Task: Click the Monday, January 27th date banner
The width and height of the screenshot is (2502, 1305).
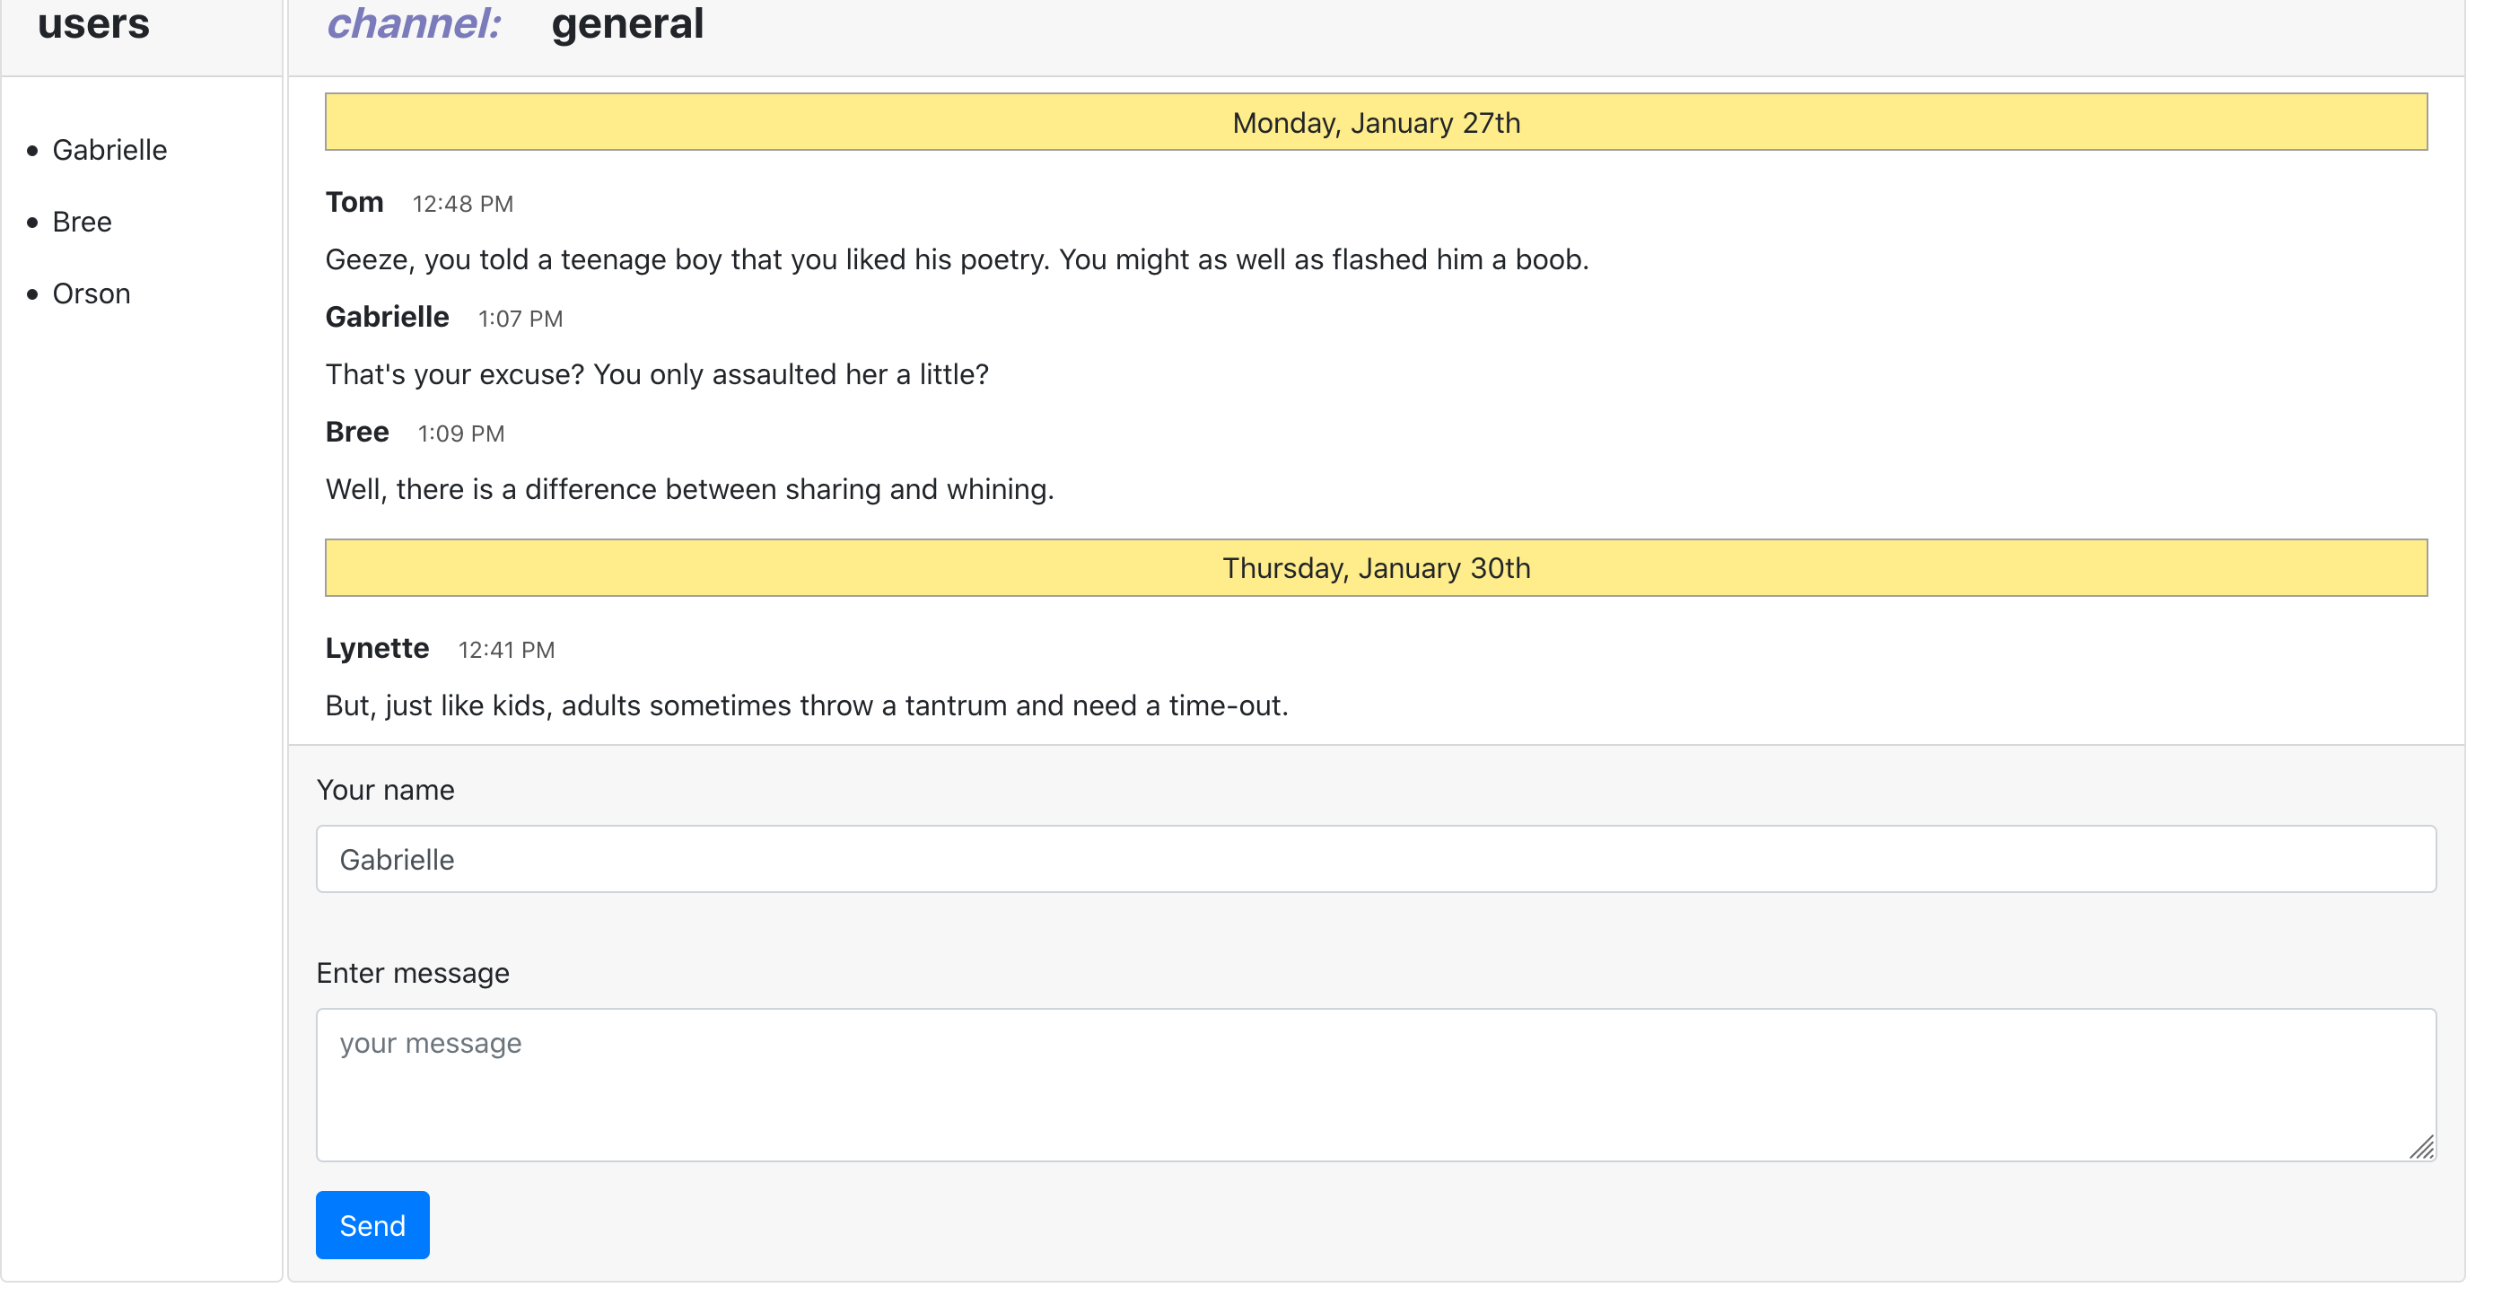Action: (x=1376, y=122)
